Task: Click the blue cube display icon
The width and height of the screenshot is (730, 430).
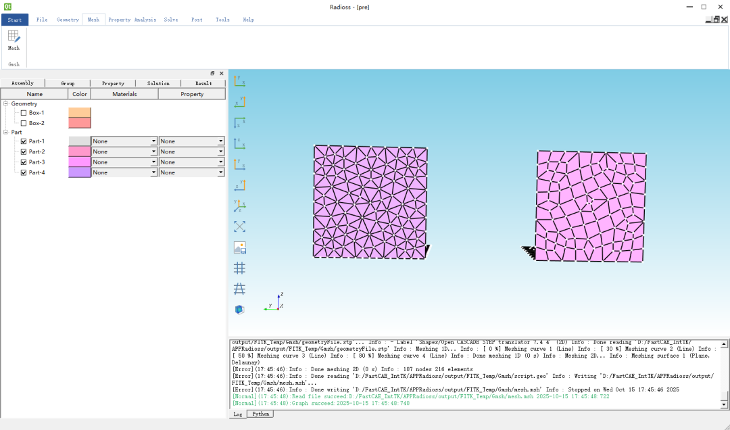Action: (239, 310)
